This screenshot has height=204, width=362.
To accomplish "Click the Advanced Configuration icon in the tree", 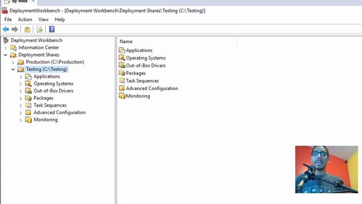I will click(28, 112).
